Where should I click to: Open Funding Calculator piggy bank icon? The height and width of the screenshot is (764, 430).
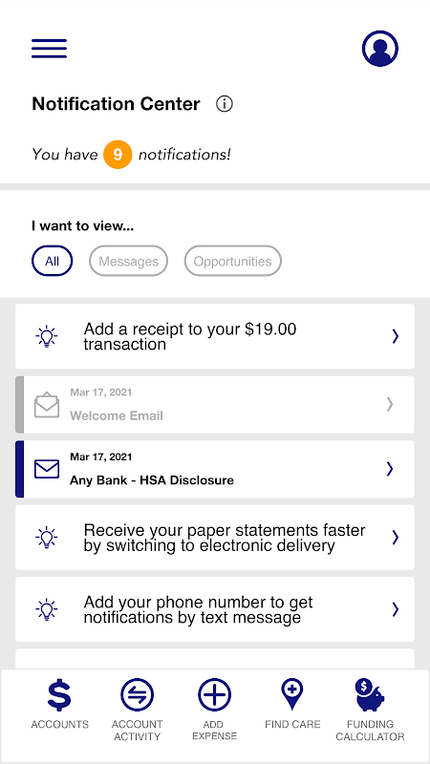pyautogui.click(x=370, y=695)
